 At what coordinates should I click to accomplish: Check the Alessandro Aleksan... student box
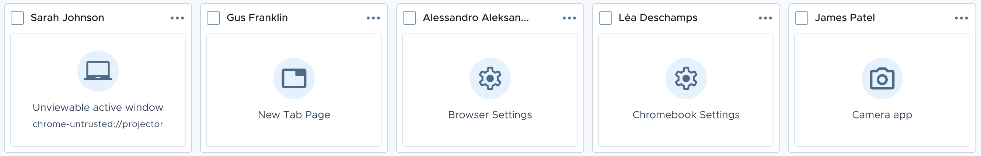409,18
